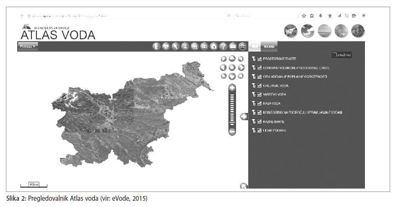This screenshot has height=207, width=404.
Task: Pan the map toward the south-west
Action: pyautogui.click(x=224, y=76)
